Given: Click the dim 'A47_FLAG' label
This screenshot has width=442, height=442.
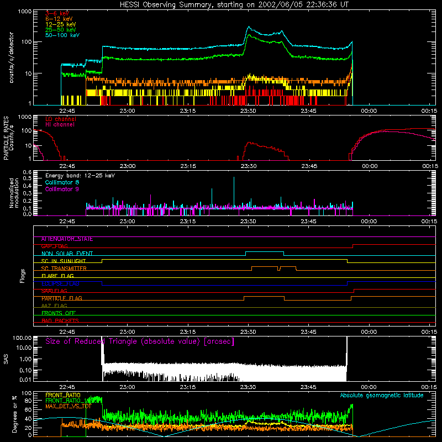Looking at the screenshot, I should (x=54, y=306).
